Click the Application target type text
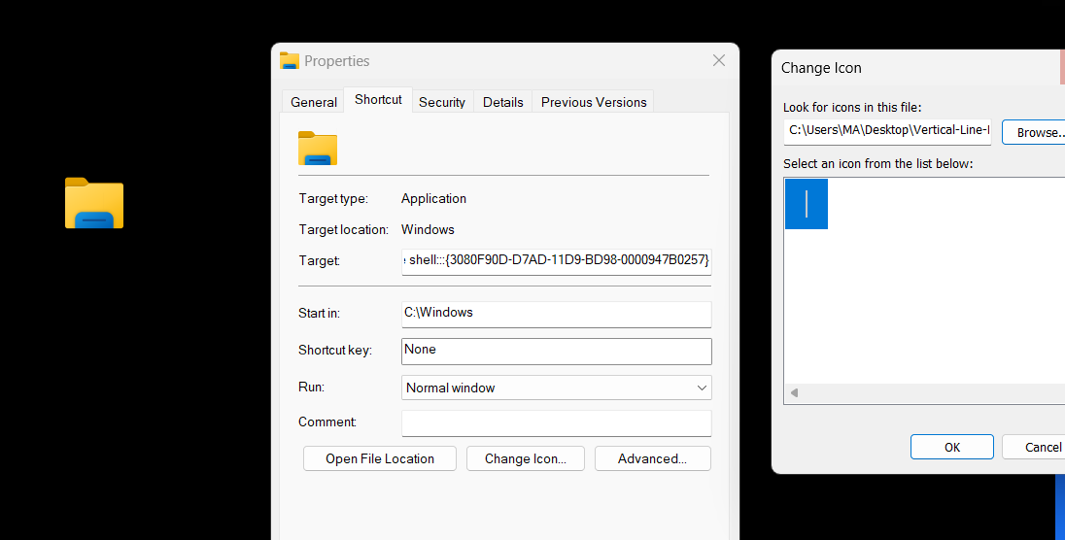Screen dimensions: 1065x540 pos(433,198)
